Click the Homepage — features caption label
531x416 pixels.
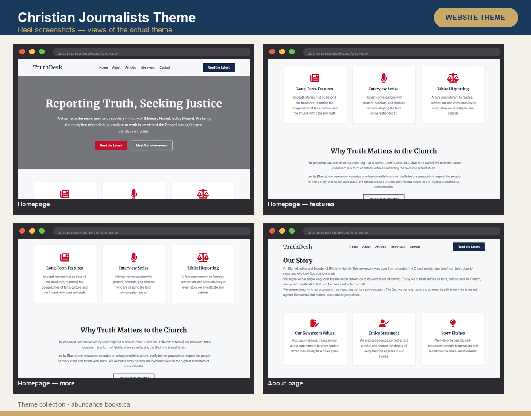coord(301,204)
